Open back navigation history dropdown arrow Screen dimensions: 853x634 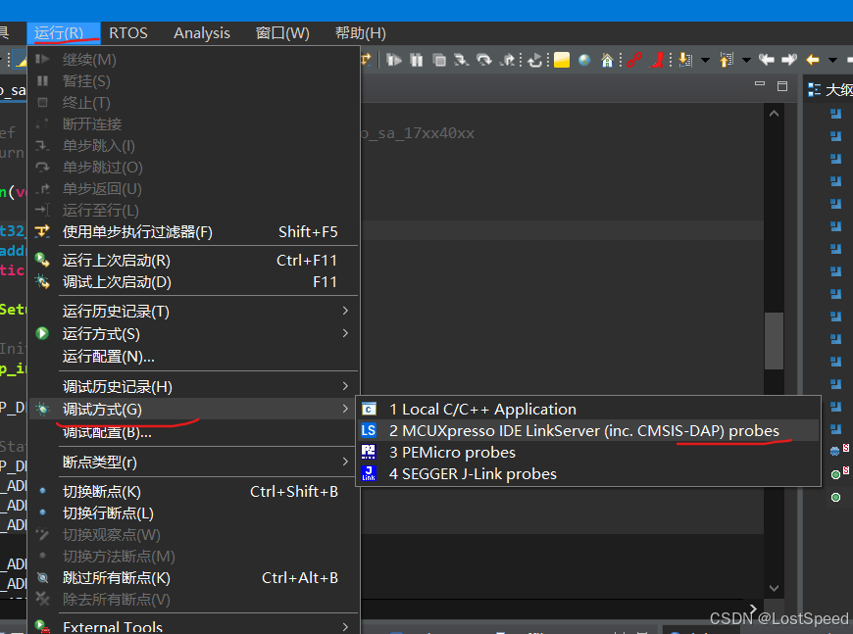832,60
